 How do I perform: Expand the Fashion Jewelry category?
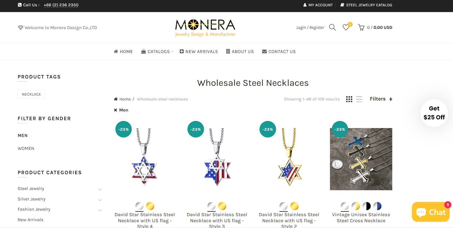(x=100, y=210)
